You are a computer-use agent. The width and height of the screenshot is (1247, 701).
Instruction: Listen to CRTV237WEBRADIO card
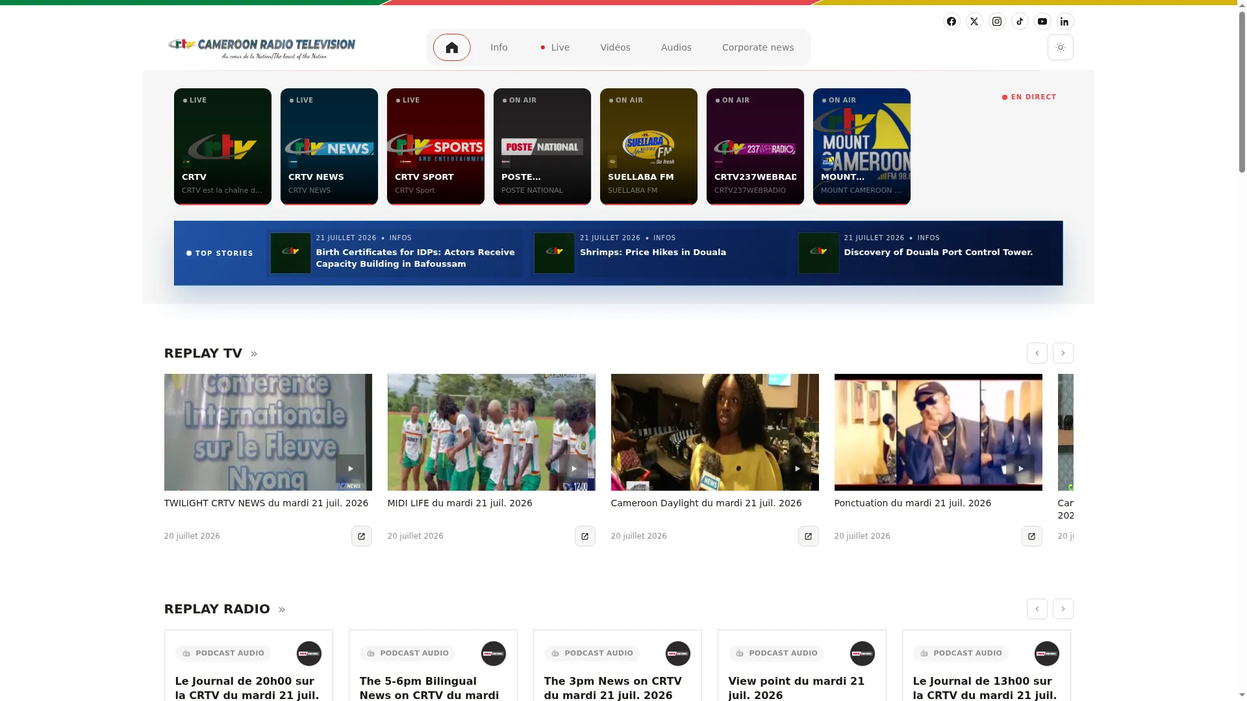(755, 147)
